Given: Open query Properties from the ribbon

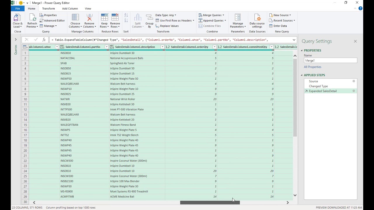Looking at the screenshot, I should pos(48,15).
